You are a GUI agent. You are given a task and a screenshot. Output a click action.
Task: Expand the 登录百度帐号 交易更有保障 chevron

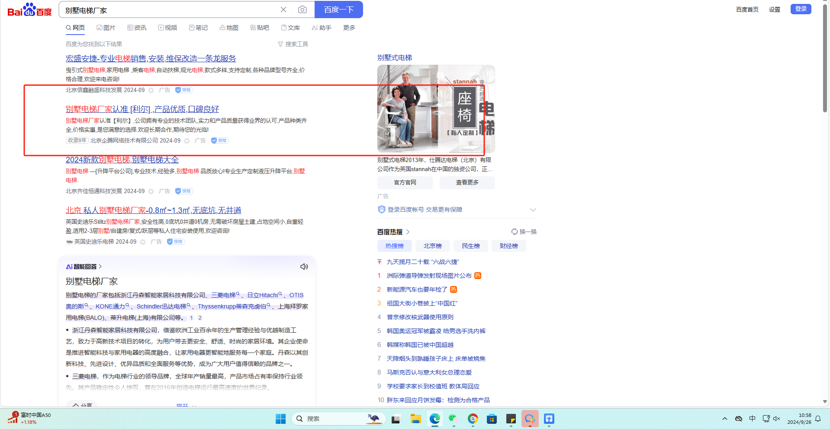tap(533, 210)
